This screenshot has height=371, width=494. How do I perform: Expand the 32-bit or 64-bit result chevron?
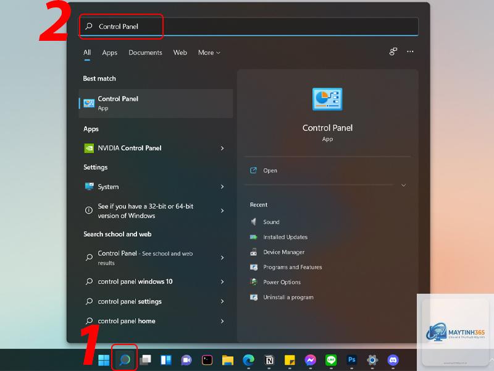pyautogui.click(x=222, y=211)
